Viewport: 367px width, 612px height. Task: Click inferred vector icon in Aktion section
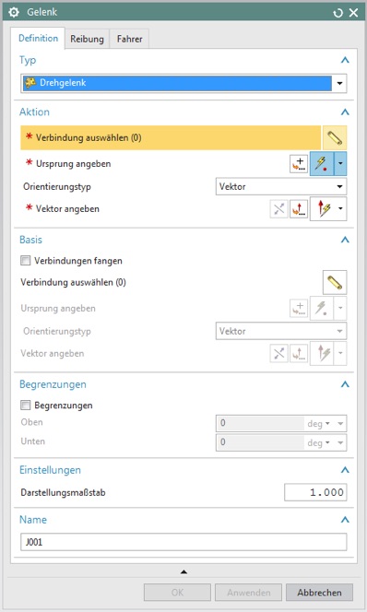(324, 209)
